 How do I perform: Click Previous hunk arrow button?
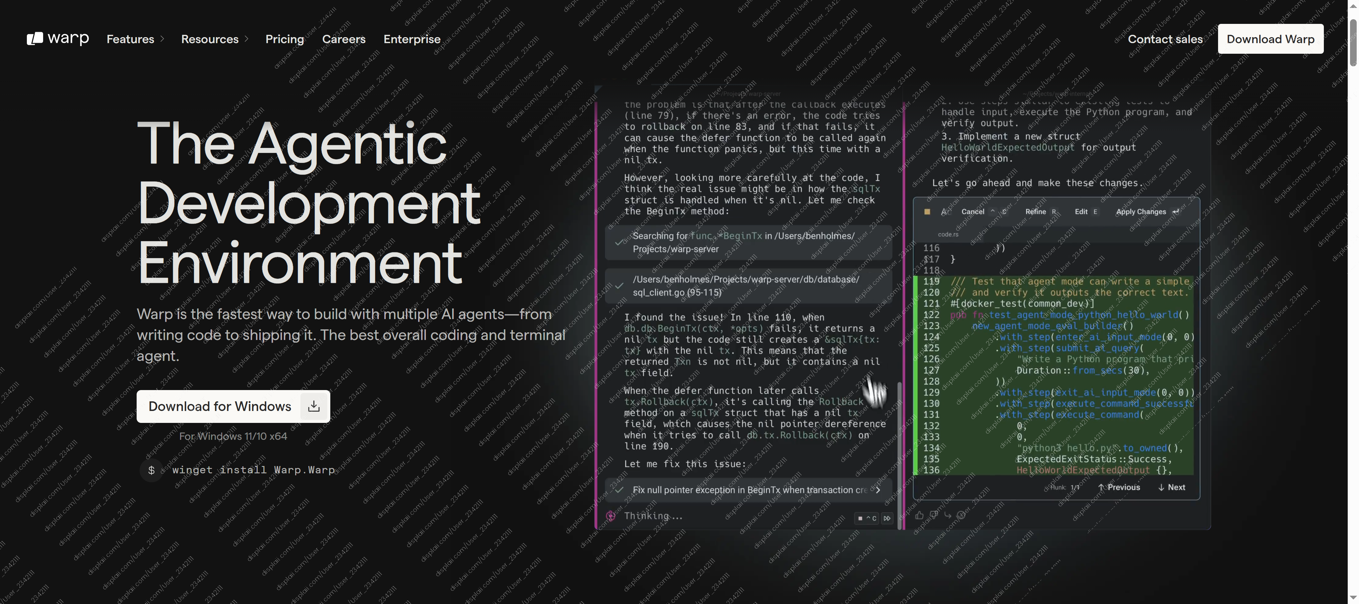[x=1119, y=488]
